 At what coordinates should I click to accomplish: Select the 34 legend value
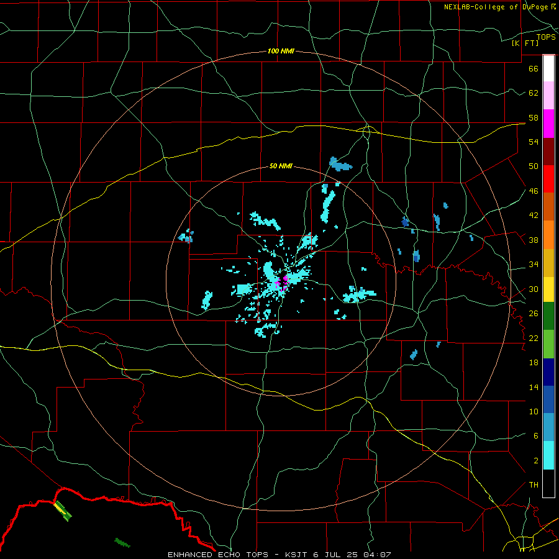pos(534,265)
